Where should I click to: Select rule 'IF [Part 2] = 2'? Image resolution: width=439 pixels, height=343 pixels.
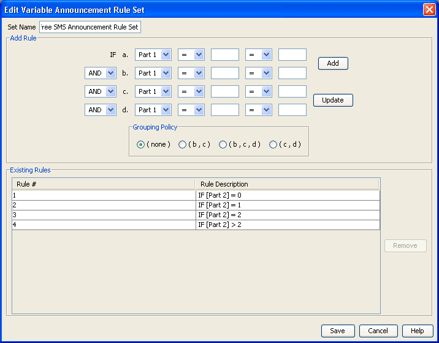click(x=288, y=215)
